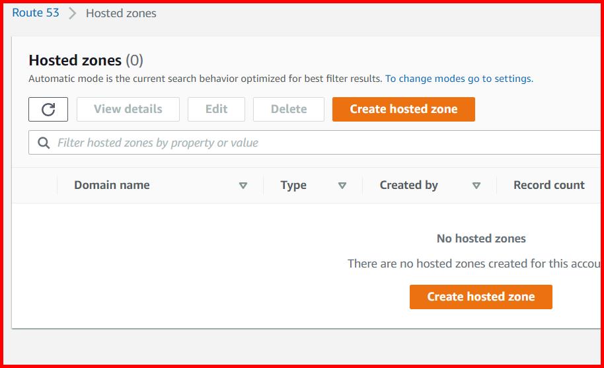Click the Delete button
Screen dimensions: 604x368
[x=289, y=109]
